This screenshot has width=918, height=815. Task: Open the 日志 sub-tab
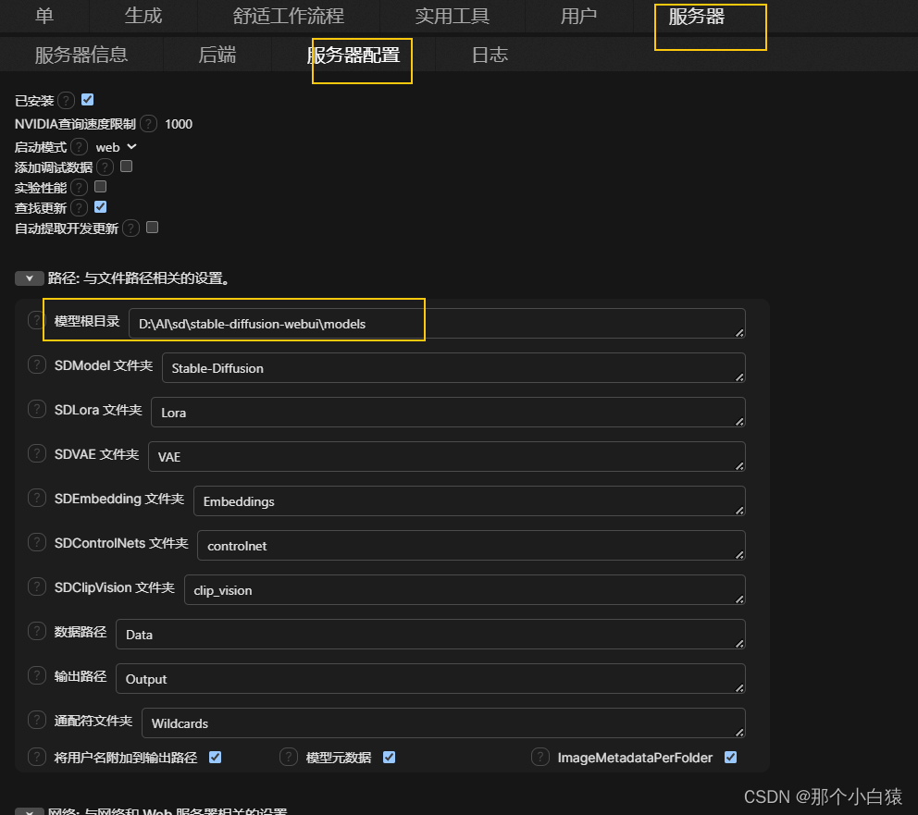pos(490,55)
